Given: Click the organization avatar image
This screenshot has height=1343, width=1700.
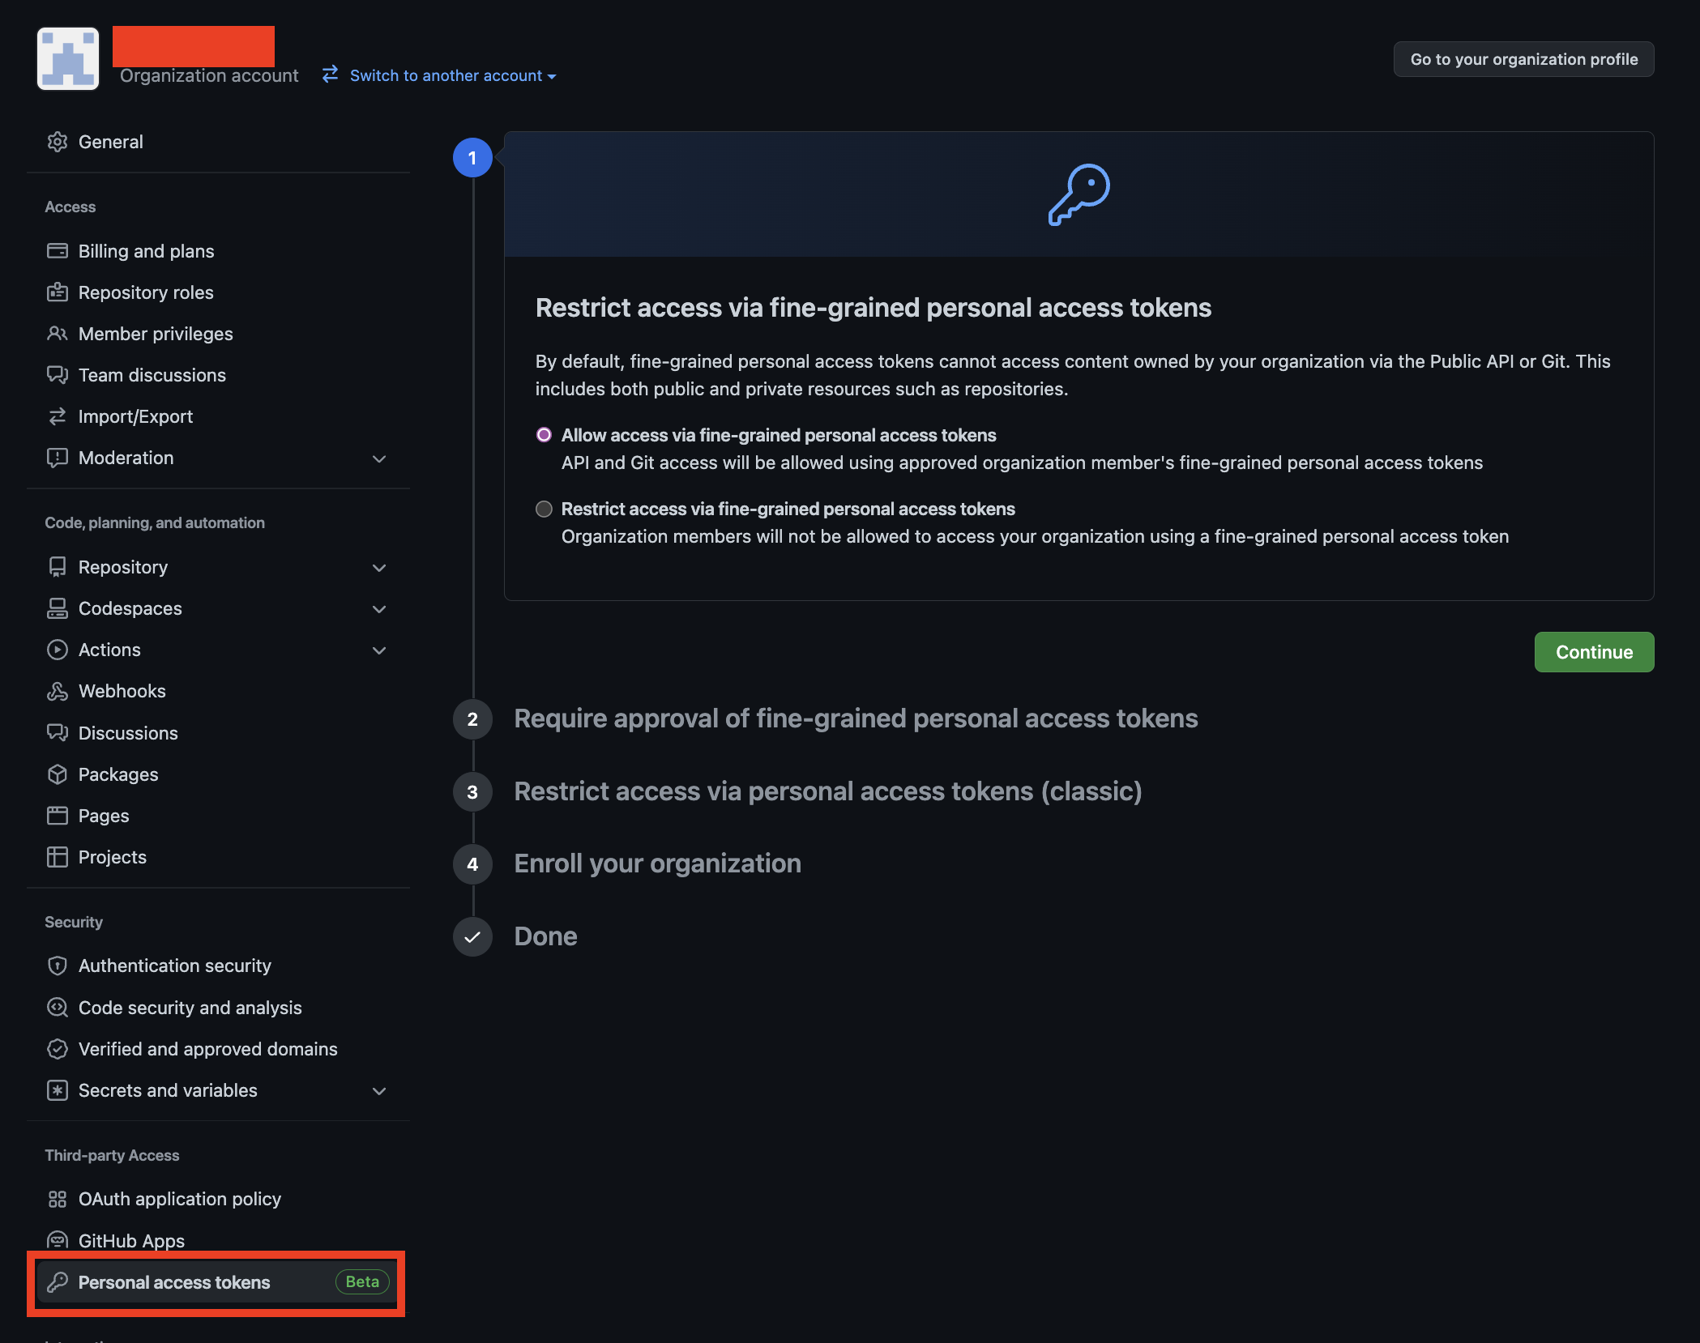Looking at the screenshot, I should [68, 58].
